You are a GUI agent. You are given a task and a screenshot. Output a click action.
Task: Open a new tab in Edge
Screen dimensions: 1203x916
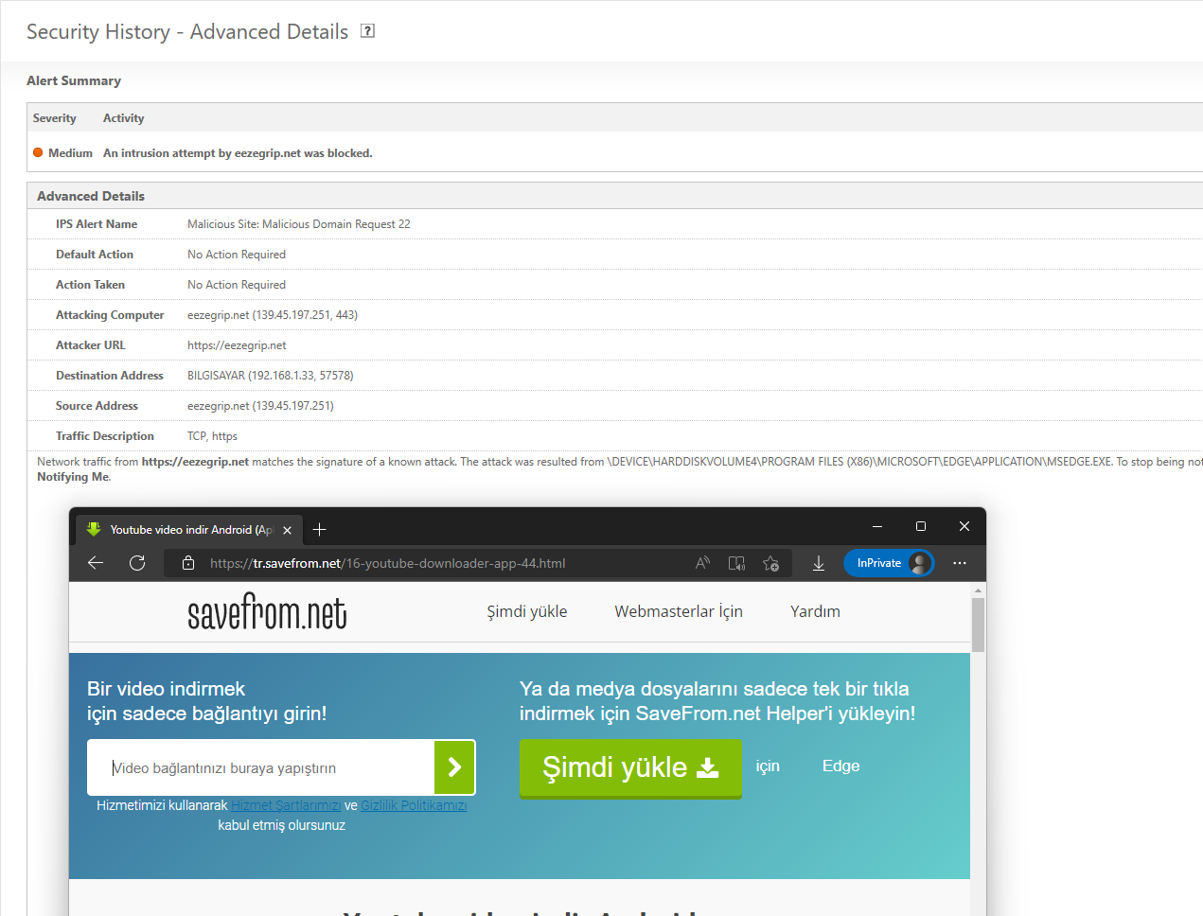click(319, 530)
